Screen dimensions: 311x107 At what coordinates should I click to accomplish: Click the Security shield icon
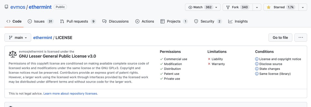[196, 21]
